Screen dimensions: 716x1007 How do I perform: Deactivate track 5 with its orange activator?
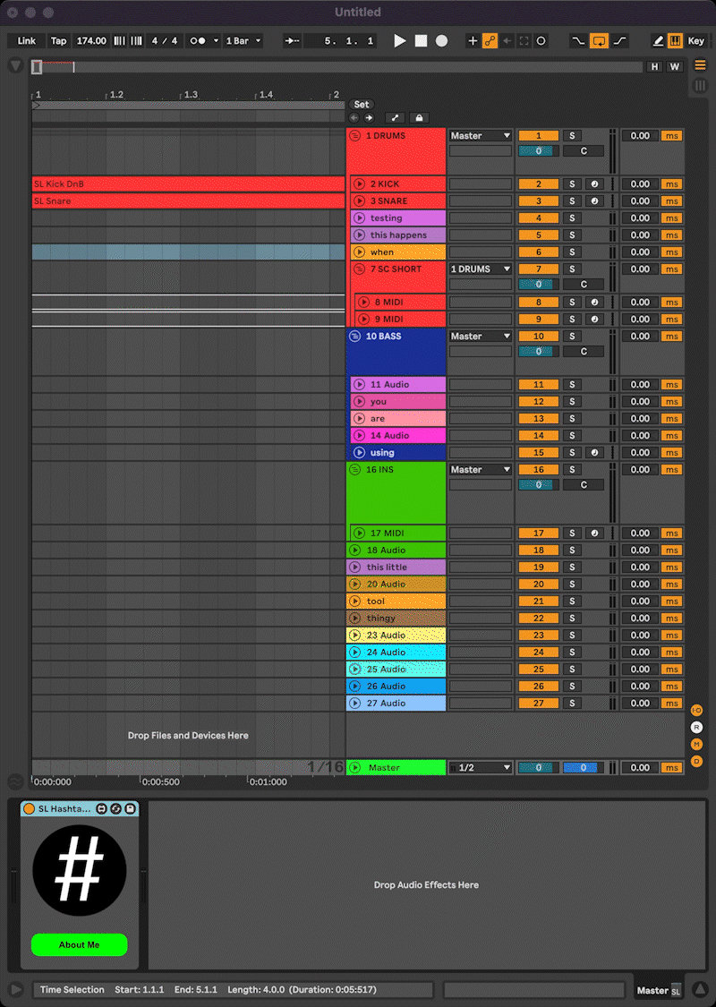[539, 235]
